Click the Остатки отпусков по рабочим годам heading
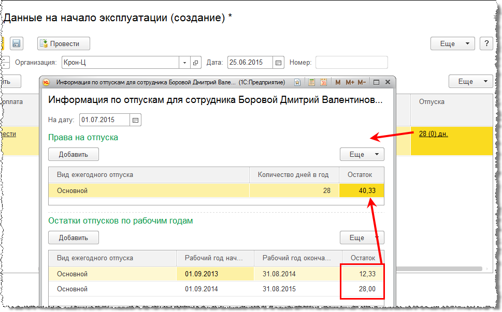 pyautogui.click(x=120, y=220)
